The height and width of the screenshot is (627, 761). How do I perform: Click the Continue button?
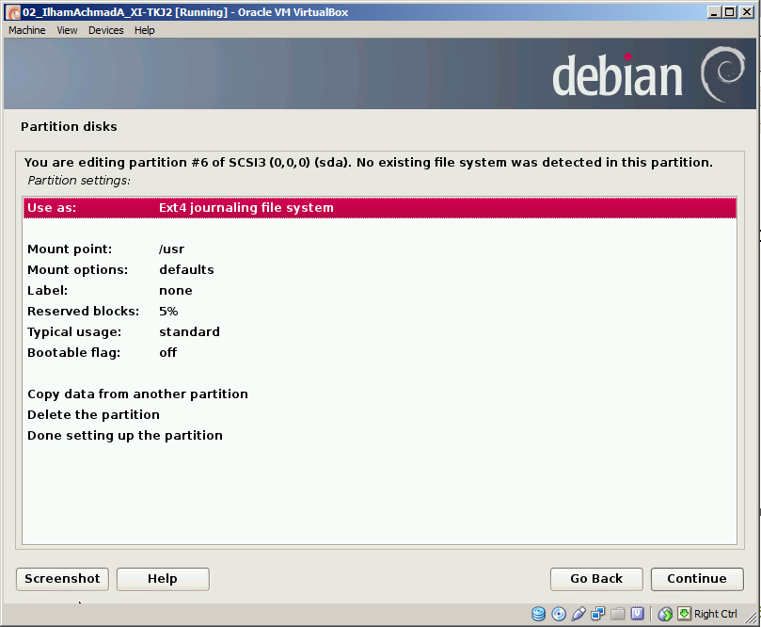click(x=697, y=579)
